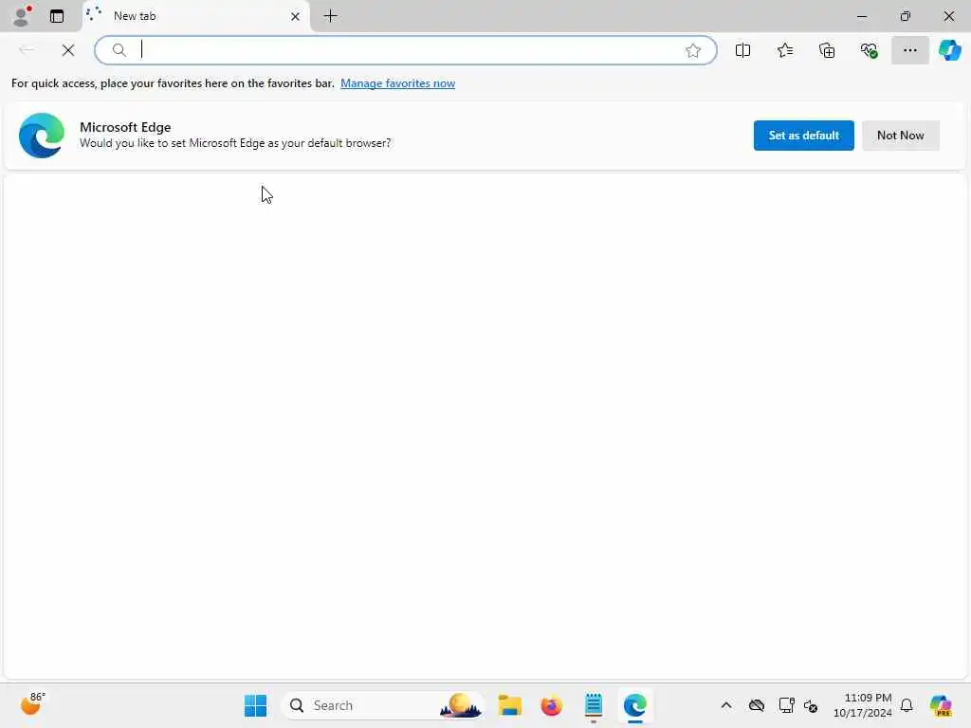The width and height of the screenshot is (971, 728).
Task: Open Settings and more menu
Action: 909,50
